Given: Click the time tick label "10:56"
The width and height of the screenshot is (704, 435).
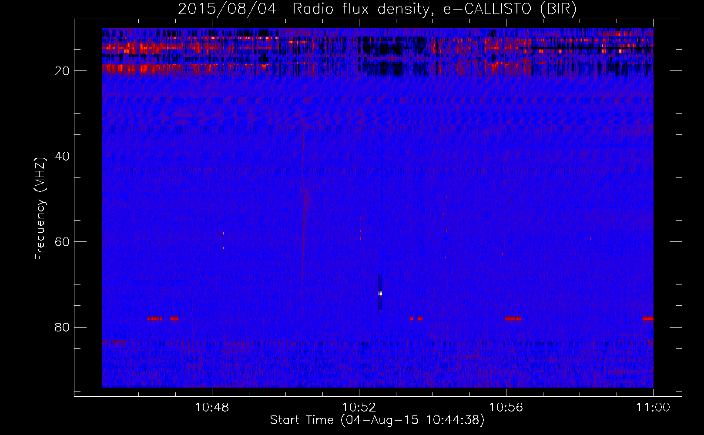Looking at the screenshot, I should [506, 407].
